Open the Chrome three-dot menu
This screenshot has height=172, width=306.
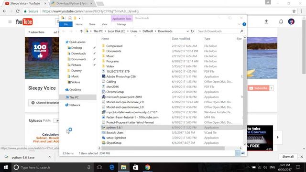coord(302,11)
